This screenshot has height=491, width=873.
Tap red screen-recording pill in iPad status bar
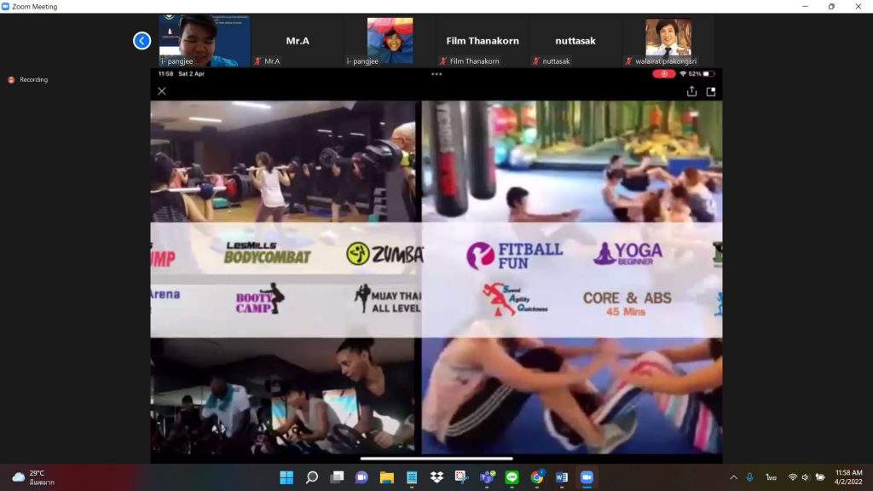point(663,73)
